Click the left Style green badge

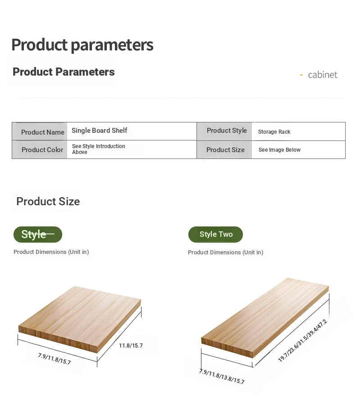pyautogui.click(x=38, y=235)
